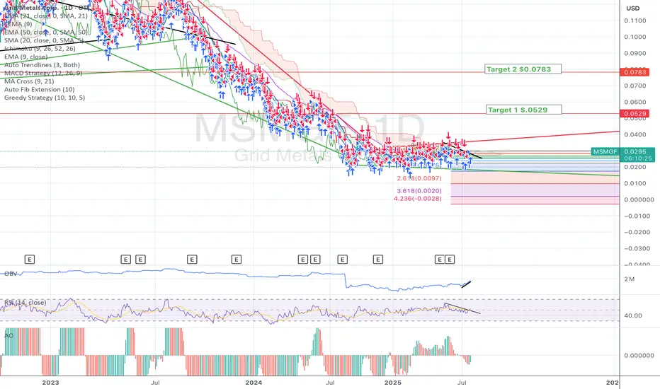This screenshot has height=389, width=660.
Task: Click the -0.0200 price scale value
Action: point(639,232)
